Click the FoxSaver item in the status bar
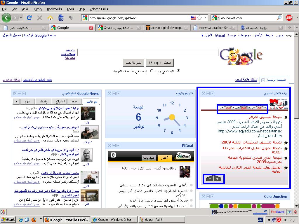 pyautogui.click(x=277, y=212)
